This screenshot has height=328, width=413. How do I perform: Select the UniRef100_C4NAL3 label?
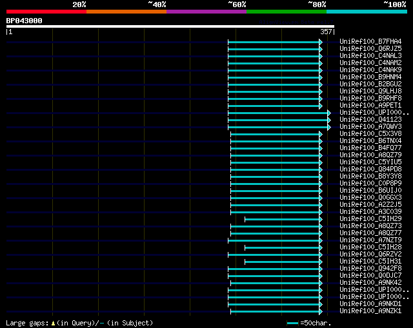(x=370, y=55)
